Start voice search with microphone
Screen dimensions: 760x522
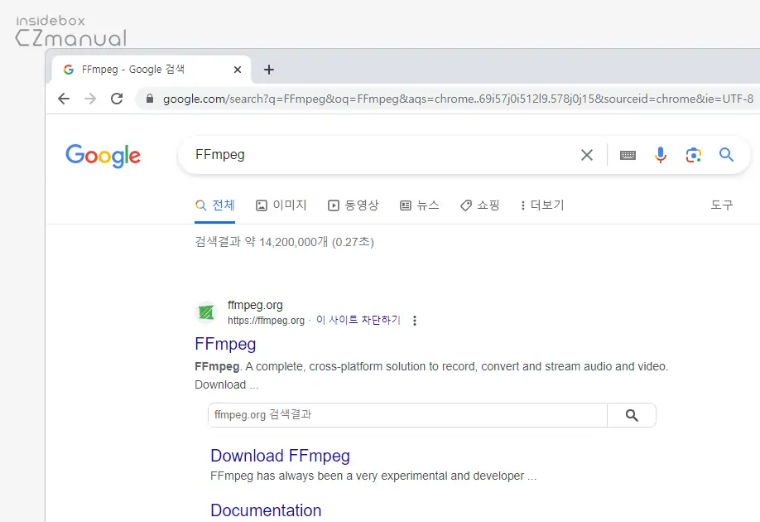[661, 155]
